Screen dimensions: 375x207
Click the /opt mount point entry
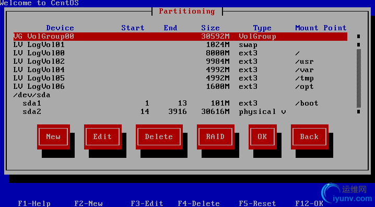pos(304,87)
